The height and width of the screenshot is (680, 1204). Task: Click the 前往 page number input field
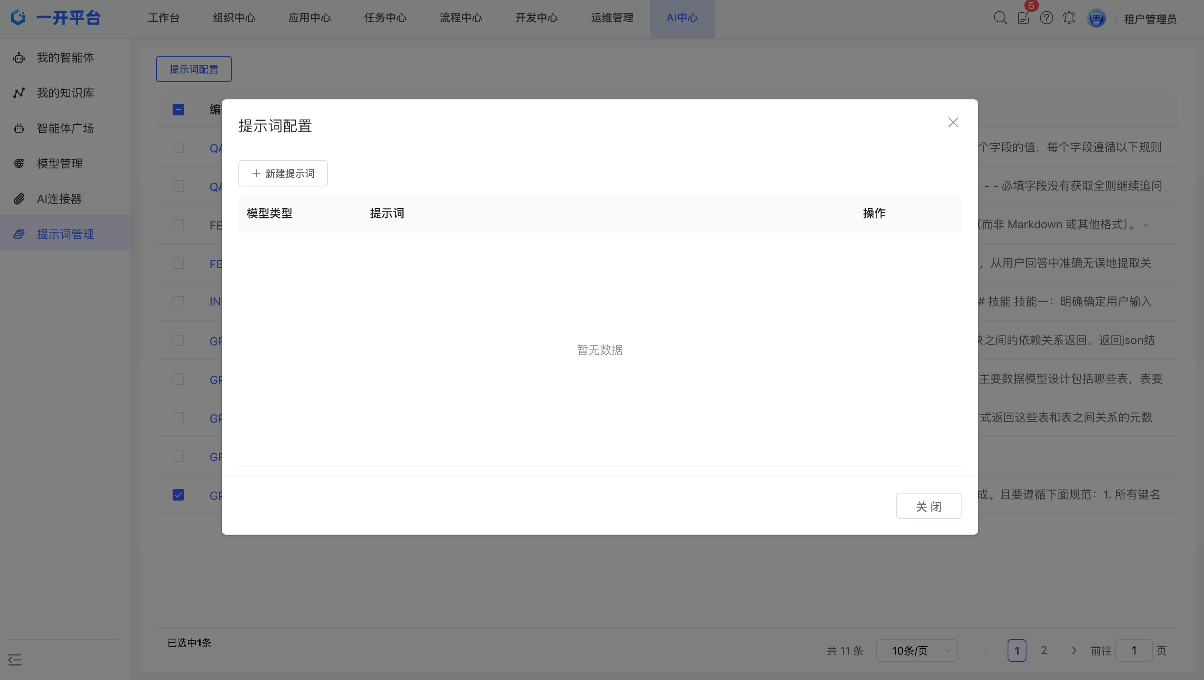coord(1133,650)
